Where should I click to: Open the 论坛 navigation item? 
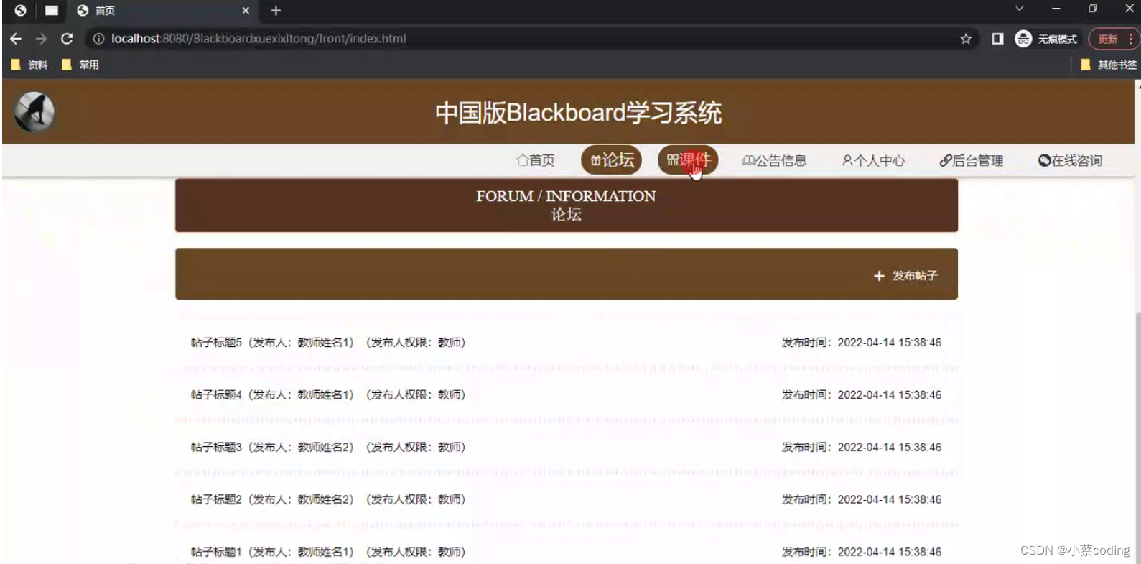pos(613,160)
